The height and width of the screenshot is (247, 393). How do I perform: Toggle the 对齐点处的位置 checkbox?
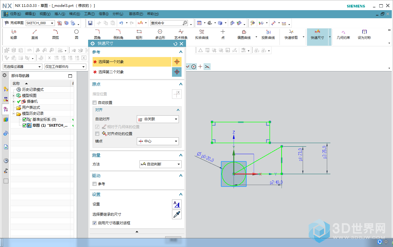tap(97, 134)
